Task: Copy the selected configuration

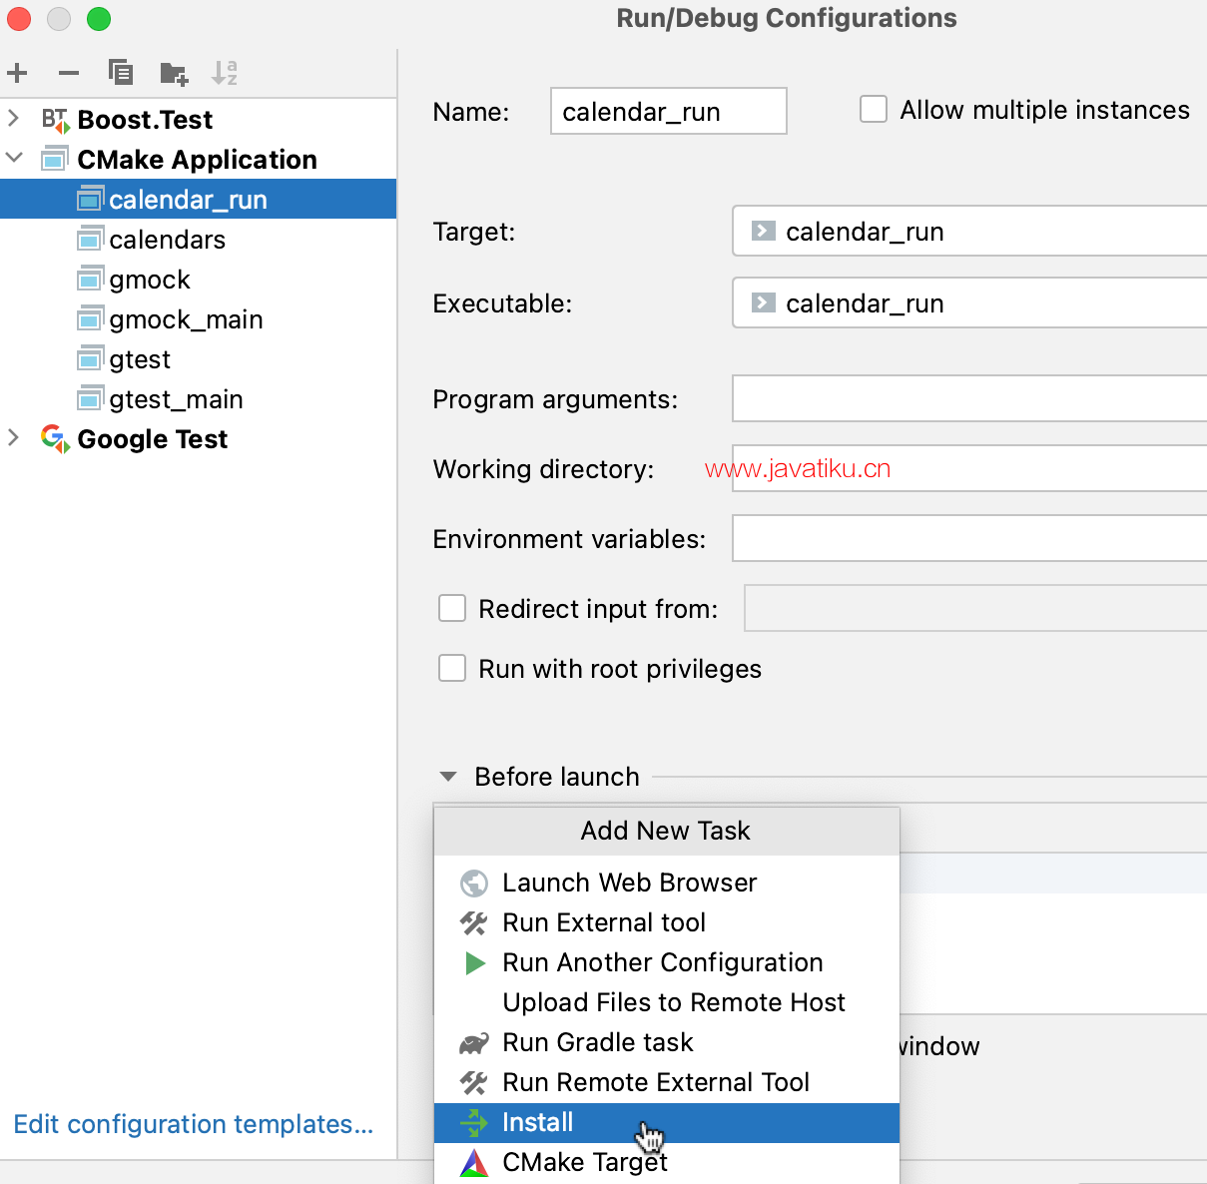Action: [121, 73]
